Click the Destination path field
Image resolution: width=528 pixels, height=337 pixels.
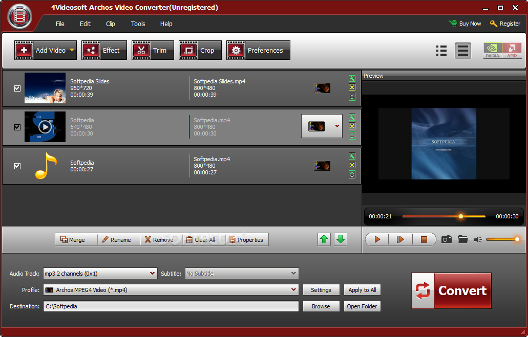[x=171, y=306]
